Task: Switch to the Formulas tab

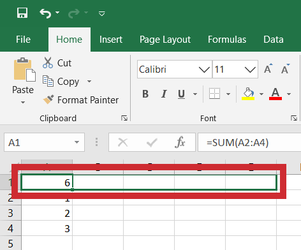Action: coord(227,40)
